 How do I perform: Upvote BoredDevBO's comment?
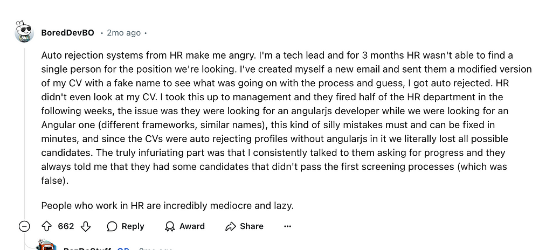click(46, 226)
